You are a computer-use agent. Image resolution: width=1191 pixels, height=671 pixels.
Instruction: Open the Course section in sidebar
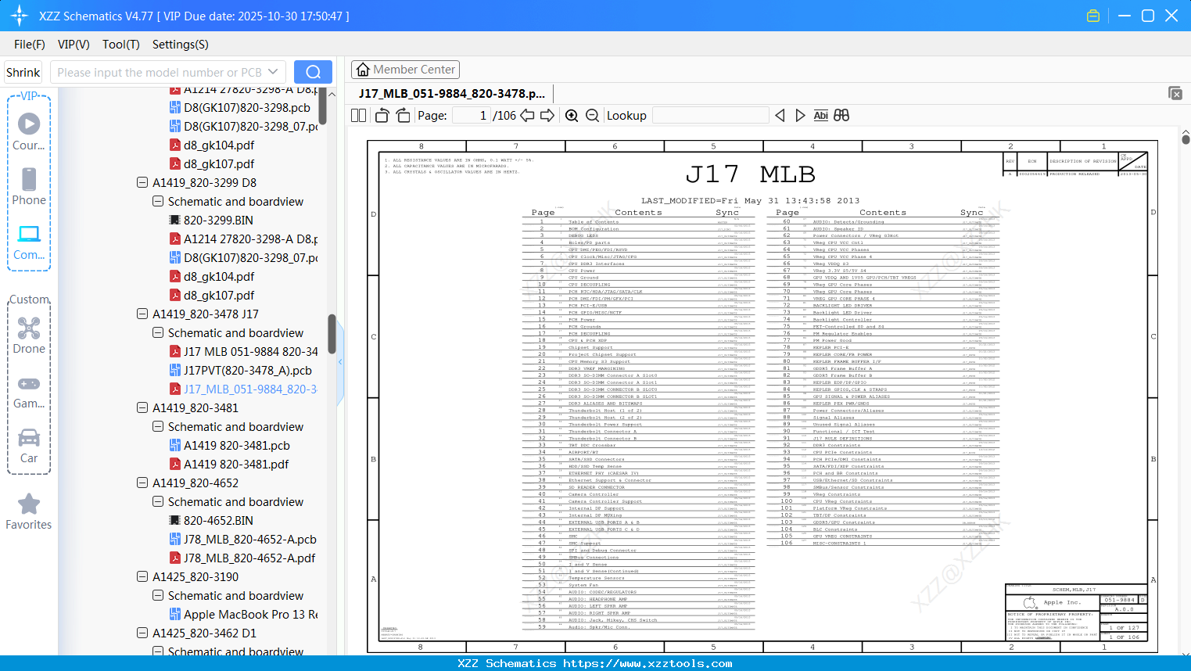click(29, 132)
